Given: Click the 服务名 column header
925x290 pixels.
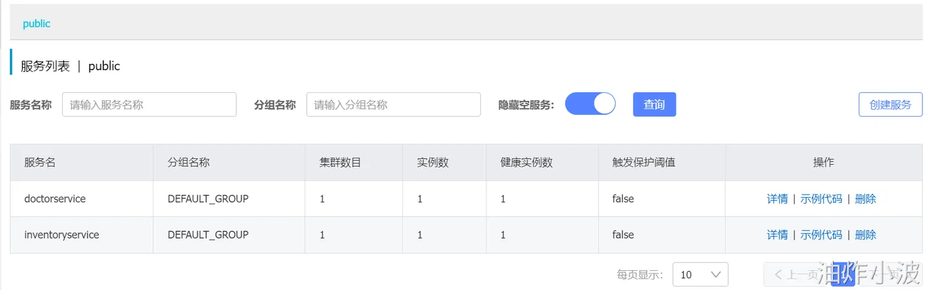Looking at the screenshot, I should coord(40,162).
